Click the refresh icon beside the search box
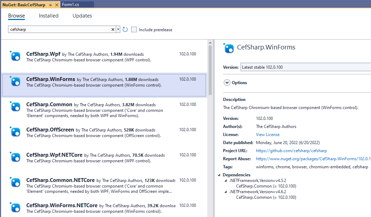This screenshot has height=217, width=371. tap(125, 30)
